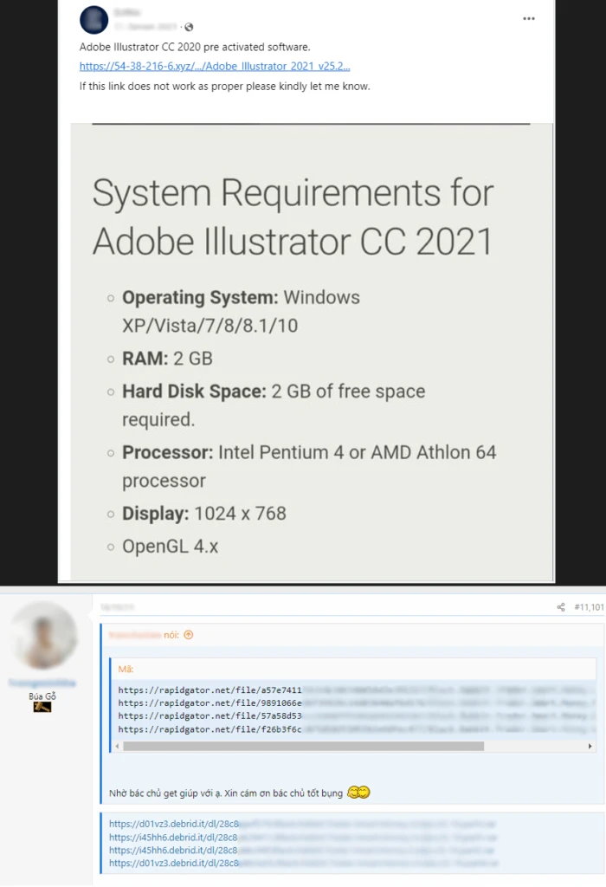Click rapidgator link starting with f26b3f6c

[x=210, y=729]
